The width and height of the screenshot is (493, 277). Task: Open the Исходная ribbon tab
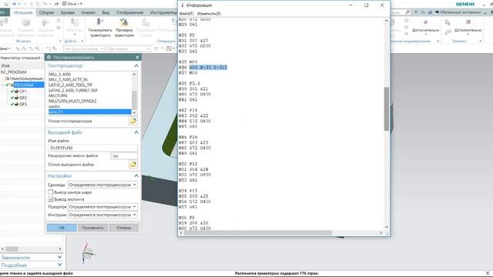(x=23, y=12)
